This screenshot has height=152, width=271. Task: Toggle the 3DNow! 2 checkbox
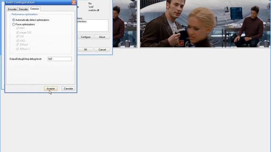[x=17, y=49]
